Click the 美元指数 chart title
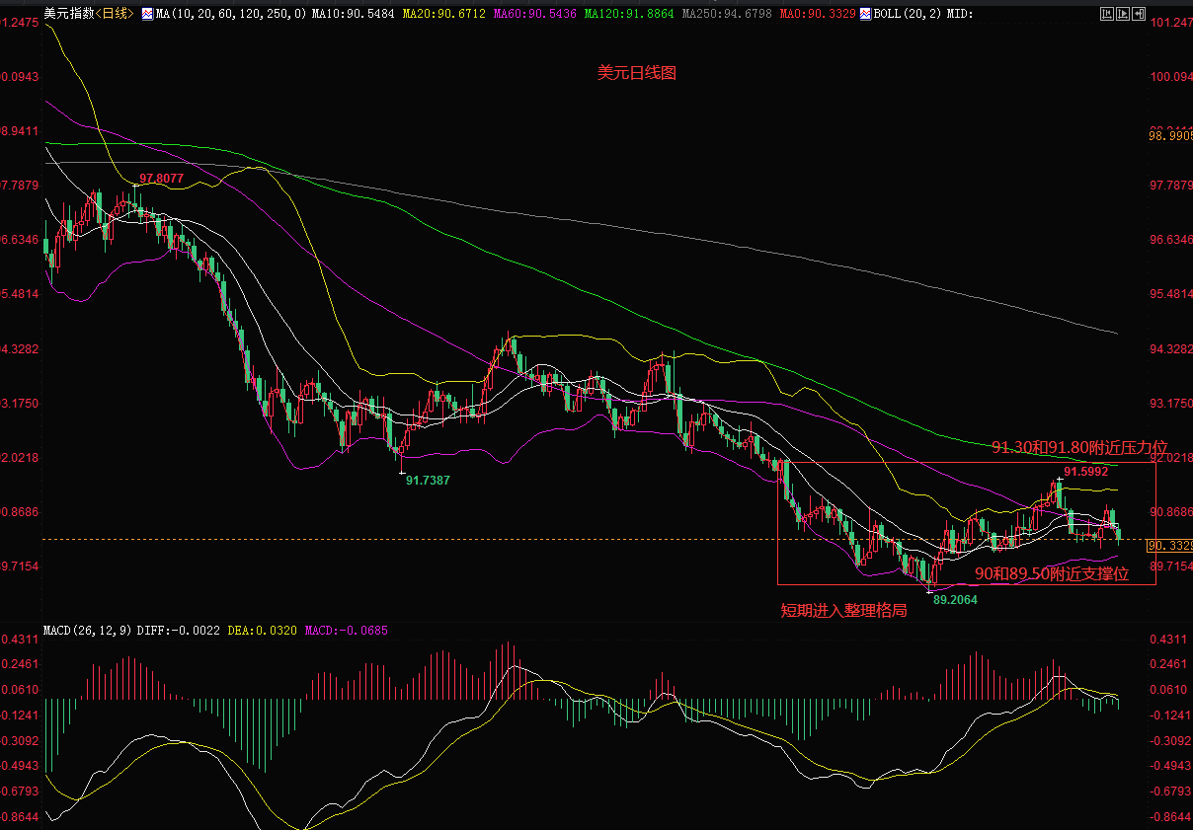The width and height of the screenshot is (1193, 830). (x=69, y=14)
